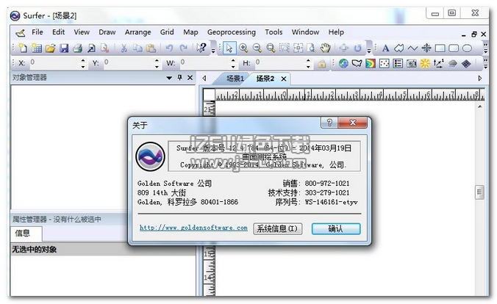Save the document with the floppy icon
The image size is (497, 304).
[x=64, y=48]
